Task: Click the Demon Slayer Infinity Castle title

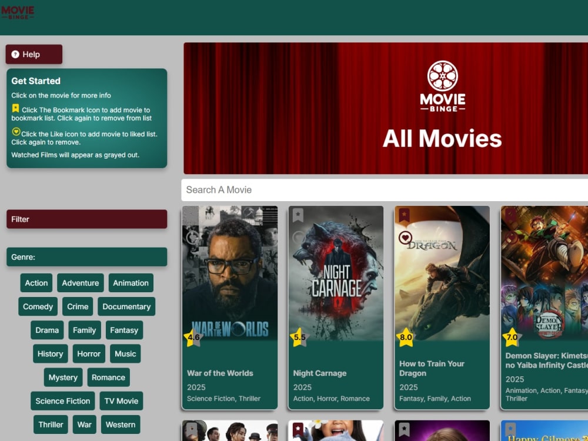Action: tap(547, 360)
